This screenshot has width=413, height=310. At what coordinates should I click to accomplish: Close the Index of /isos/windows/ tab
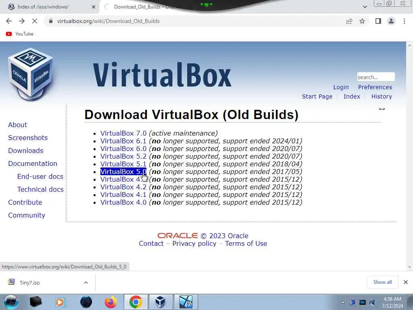[x=94, y=7]
